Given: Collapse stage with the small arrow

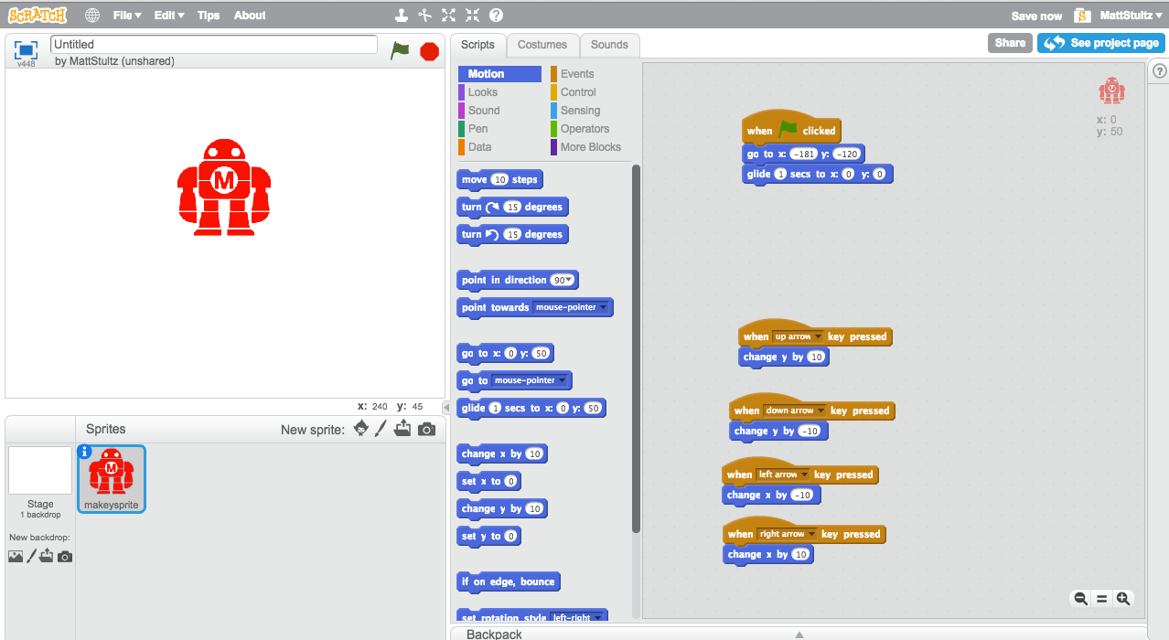Looking at the screenshot, I should point(445,407).
